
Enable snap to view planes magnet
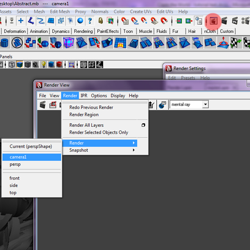pyautogui.click(x=154, y=21)
